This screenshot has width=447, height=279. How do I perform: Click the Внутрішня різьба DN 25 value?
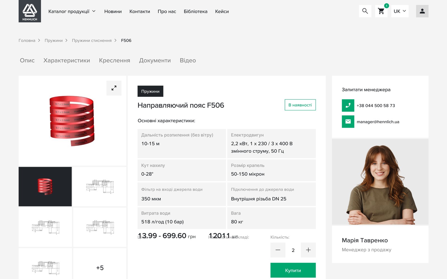[259, 199]
